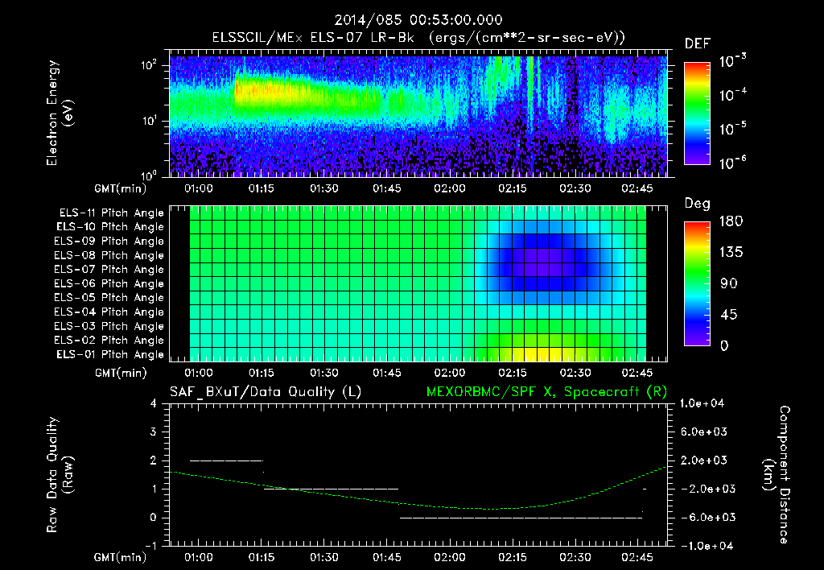Click the 02:15 tick label under the pitch angle panel

click(513, 374)
